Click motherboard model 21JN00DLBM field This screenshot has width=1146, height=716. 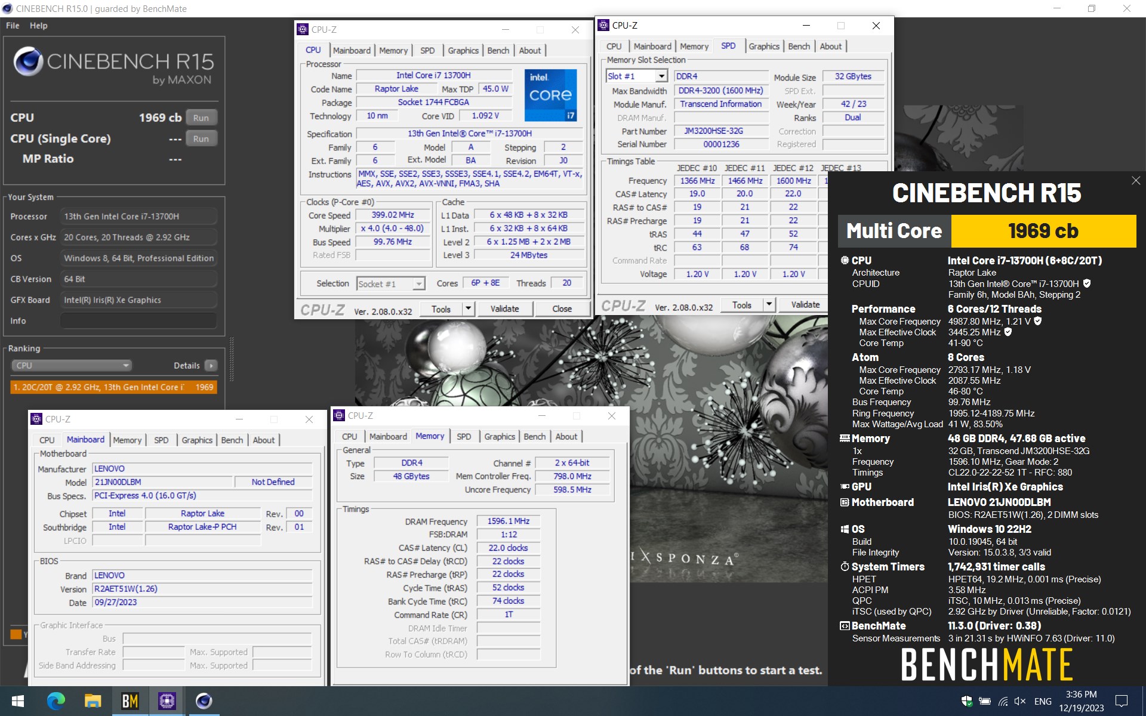click(162, 482)
